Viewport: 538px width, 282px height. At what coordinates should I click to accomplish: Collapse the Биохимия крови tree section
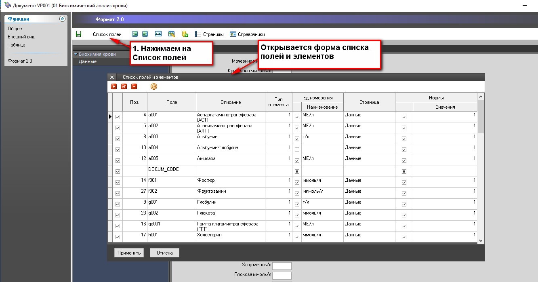[x=76, y=54]
